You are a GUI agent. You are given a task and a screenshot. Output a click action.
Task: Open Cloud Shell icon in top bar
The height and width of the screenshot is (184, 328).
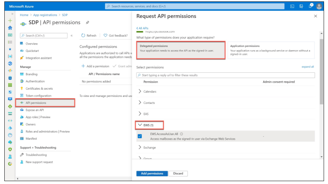pyautogui.click(x=292, y=6)
